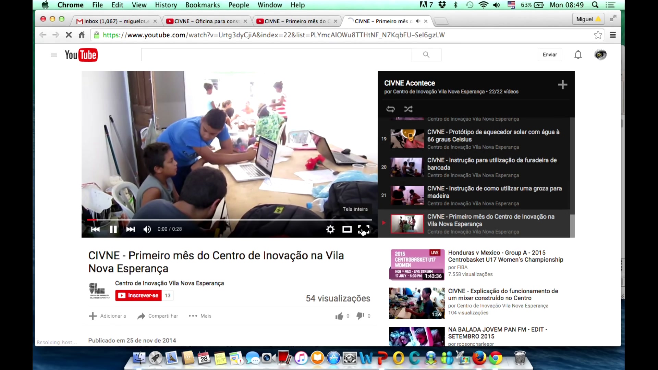This screenshot has width=658, height=370.
Task: Open Finder from the Dock
Action: 139,358
